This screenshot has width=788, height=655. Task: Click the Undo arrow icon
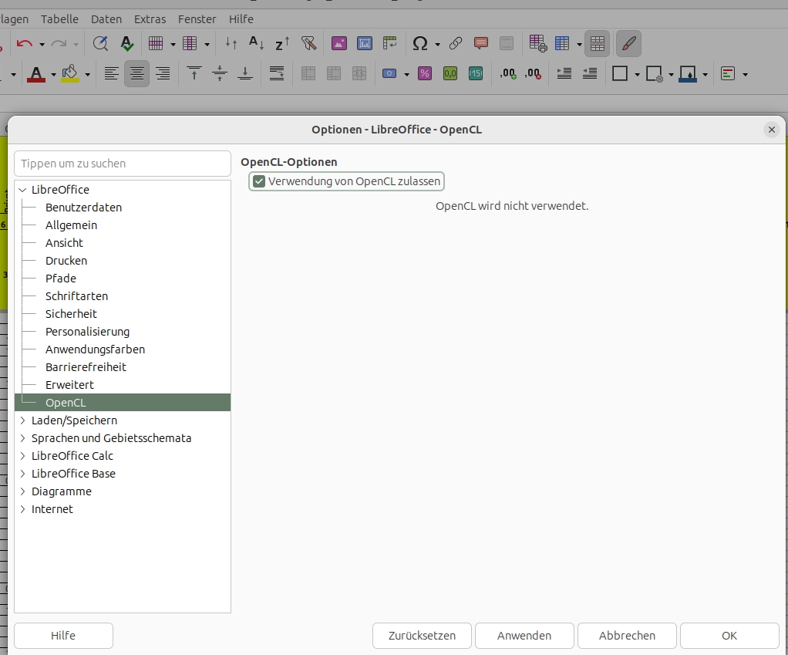coord(24,43)
